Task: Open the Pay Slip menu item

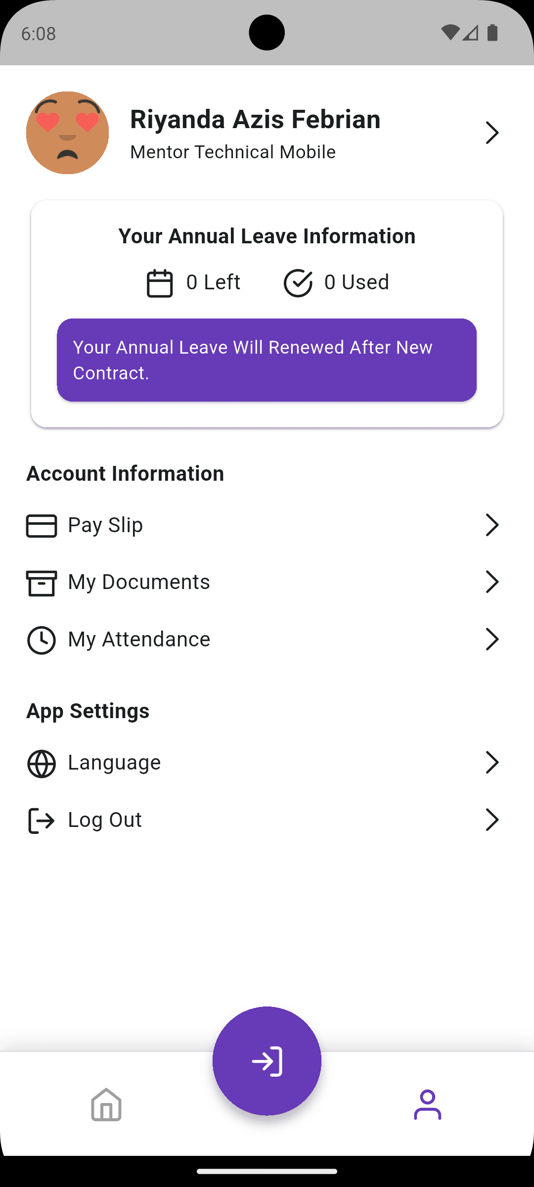Action: point(105,525)
